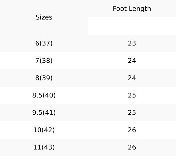Image resolution: width=176 pixels, height=156 pixels.
Task: Click foot length 26 in the 11(43) row
Action: pyautogui.click(x=132, y=147)
